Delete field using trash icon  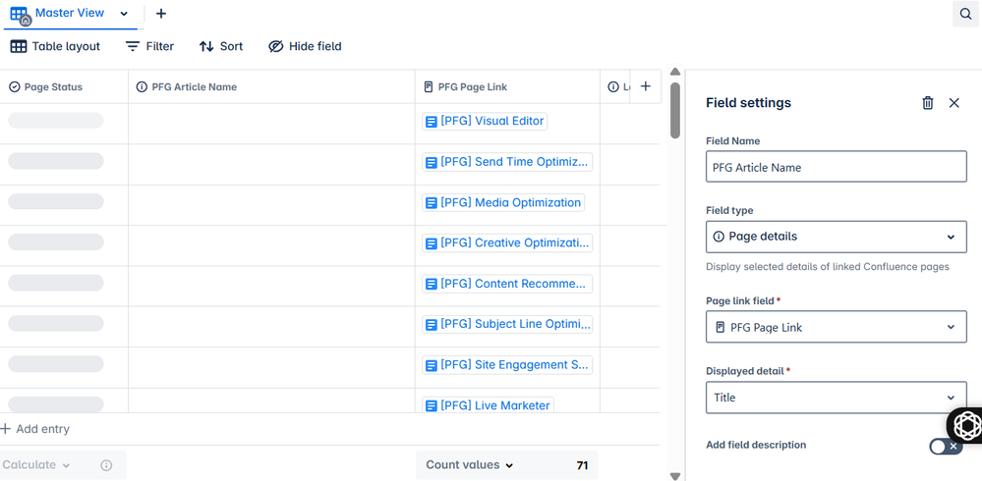(927, 103)
